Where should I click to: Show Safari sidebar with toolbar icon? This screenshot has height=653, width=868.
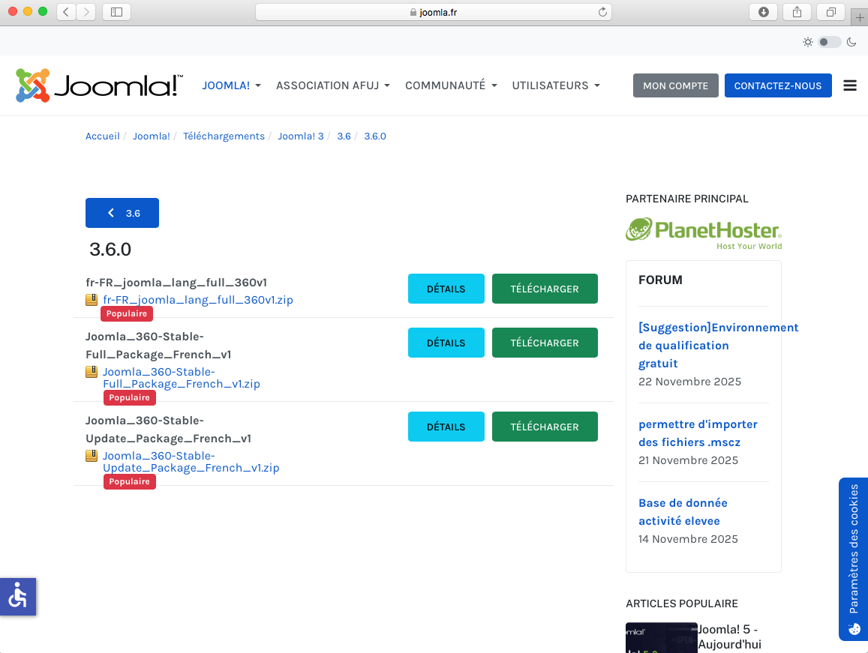pos(116,12)
